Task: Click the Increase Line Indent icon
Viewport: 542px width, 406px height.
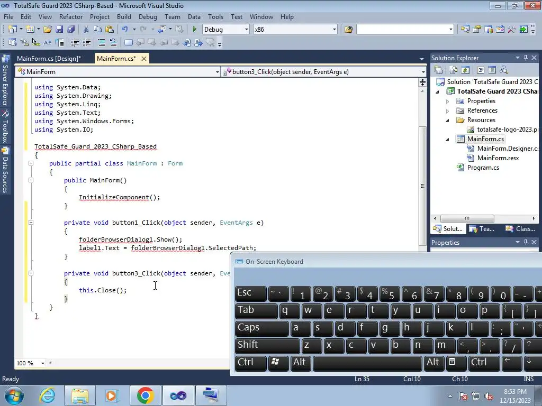Action: tap(86, 42)
